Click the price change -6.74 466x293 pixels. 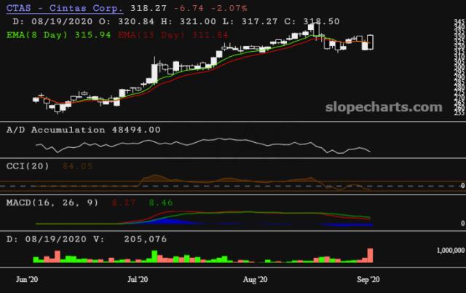189,8
